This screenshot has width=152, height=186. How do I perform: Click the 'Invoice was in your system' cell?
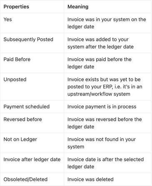click(107, 23)
